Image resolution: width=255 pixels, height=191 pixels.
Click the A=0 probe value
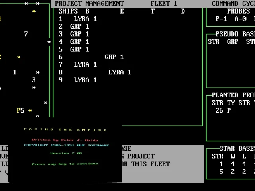point(240,19)
